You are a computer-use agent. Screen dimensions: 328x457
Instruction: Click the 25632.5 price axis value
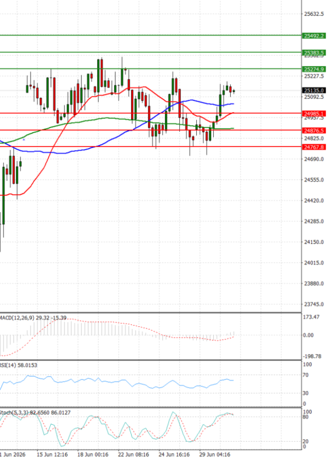(x=314, y=14)
